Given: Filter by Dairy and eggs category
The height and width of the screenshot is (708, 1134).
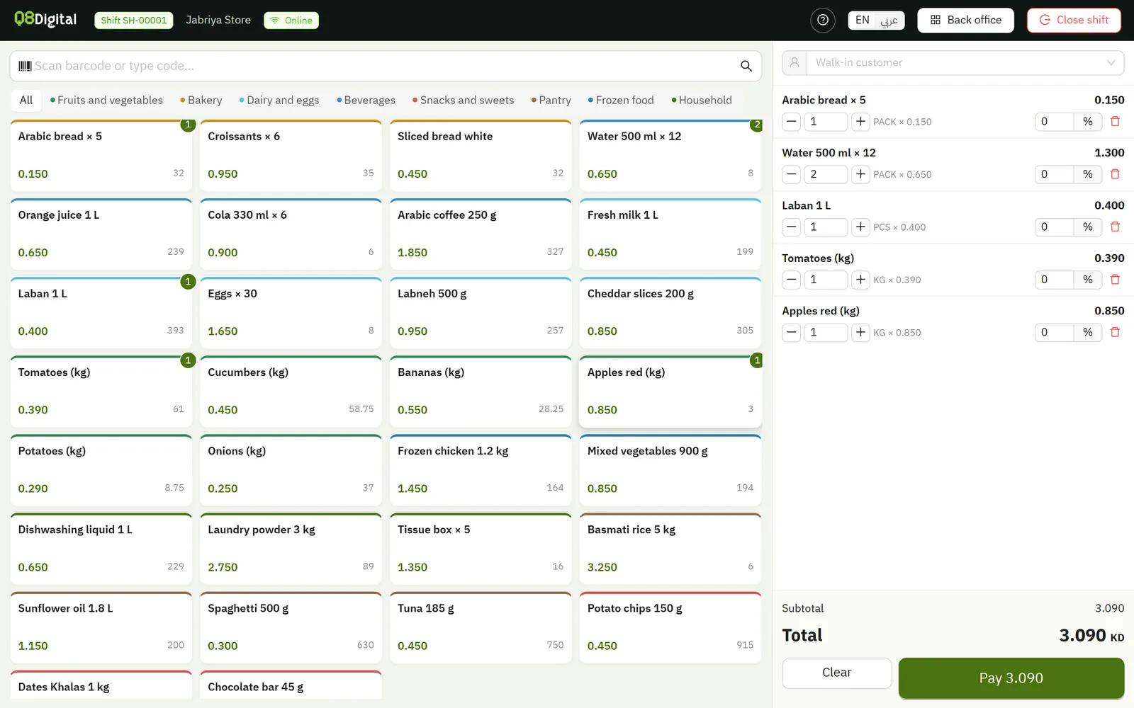Looking at the screenshot, I should [x=279, y=101].
